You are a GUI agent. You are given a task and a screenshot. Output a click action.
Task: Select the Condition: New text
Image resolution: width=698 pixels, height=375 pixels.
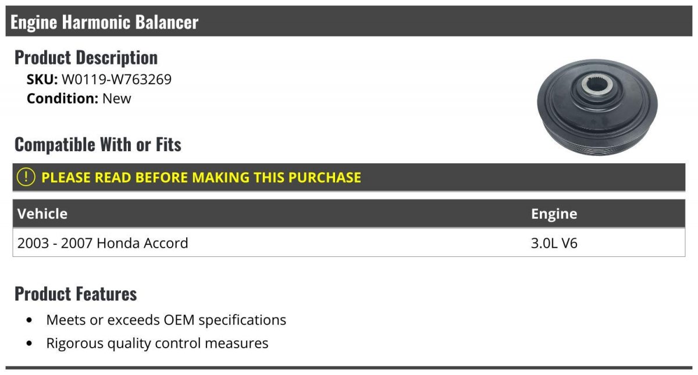click(79, 98)
